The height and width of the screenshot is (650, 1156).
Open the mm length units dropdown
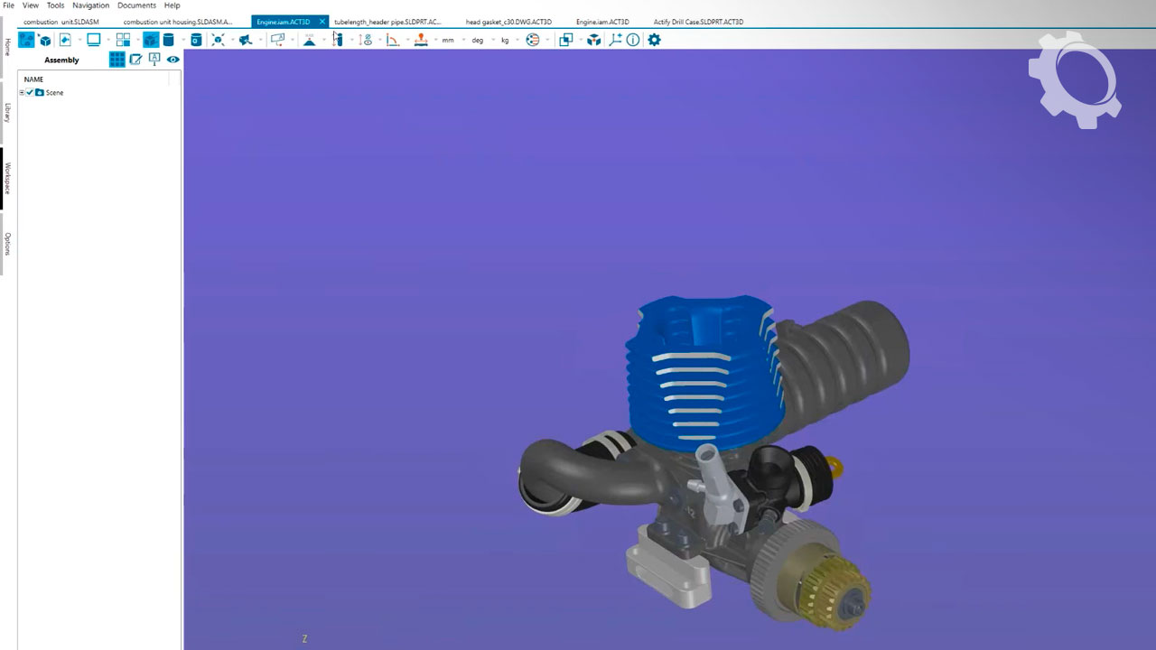pyautogui.click(x=448, y=40)
